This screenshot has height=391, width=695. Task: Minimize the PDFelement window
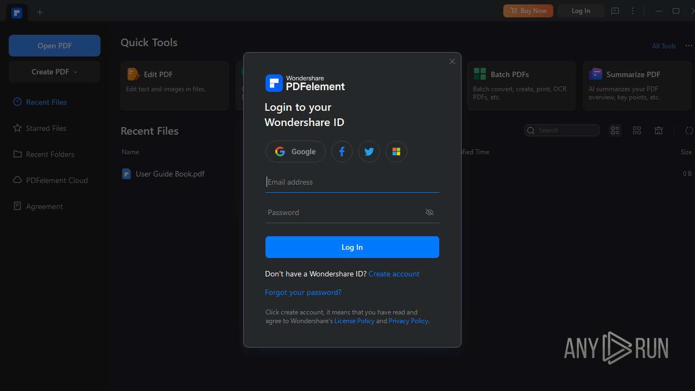[659, 11]
